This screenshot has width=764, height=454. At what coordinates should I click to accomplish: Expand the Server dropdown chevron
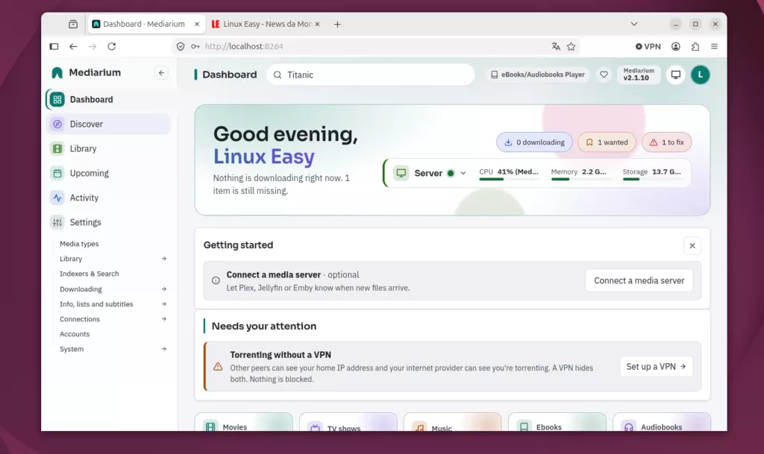[x=463, y=173]
